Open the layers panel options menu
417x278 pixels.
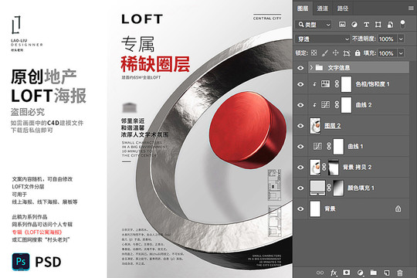coord(411,8)
